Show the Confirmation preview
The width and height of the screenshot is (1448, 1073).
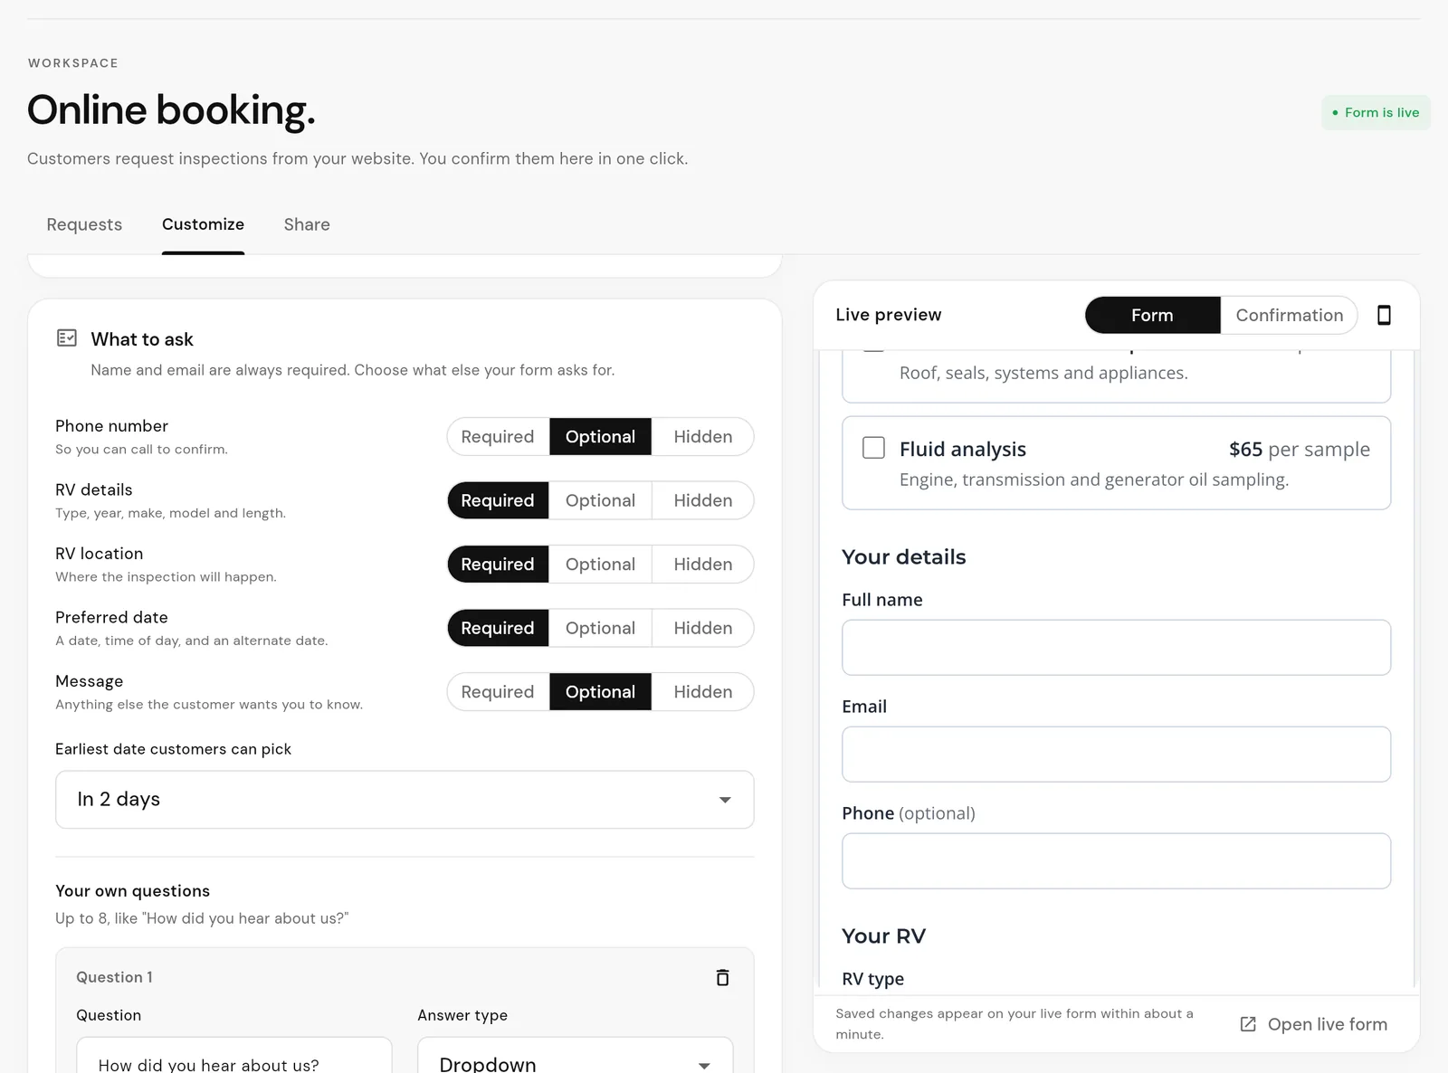[1290, 315]
